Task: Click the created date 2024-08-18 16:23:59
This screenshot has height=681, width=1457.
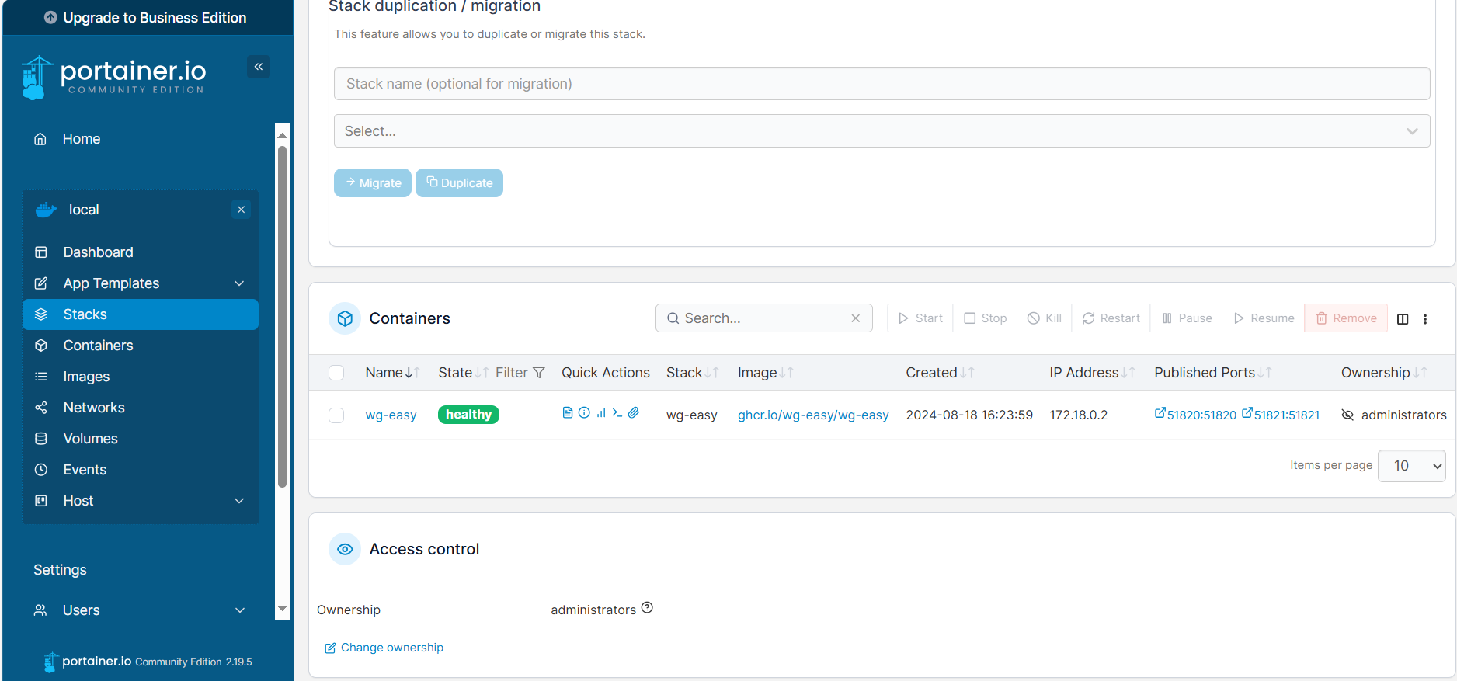Action: coord(969,415)
